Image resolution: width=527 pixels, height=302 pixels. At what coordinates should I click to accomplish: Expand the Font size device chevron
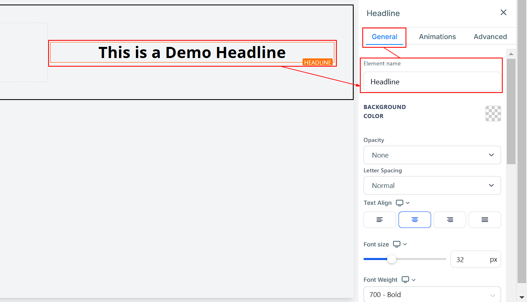coord(405,244)
